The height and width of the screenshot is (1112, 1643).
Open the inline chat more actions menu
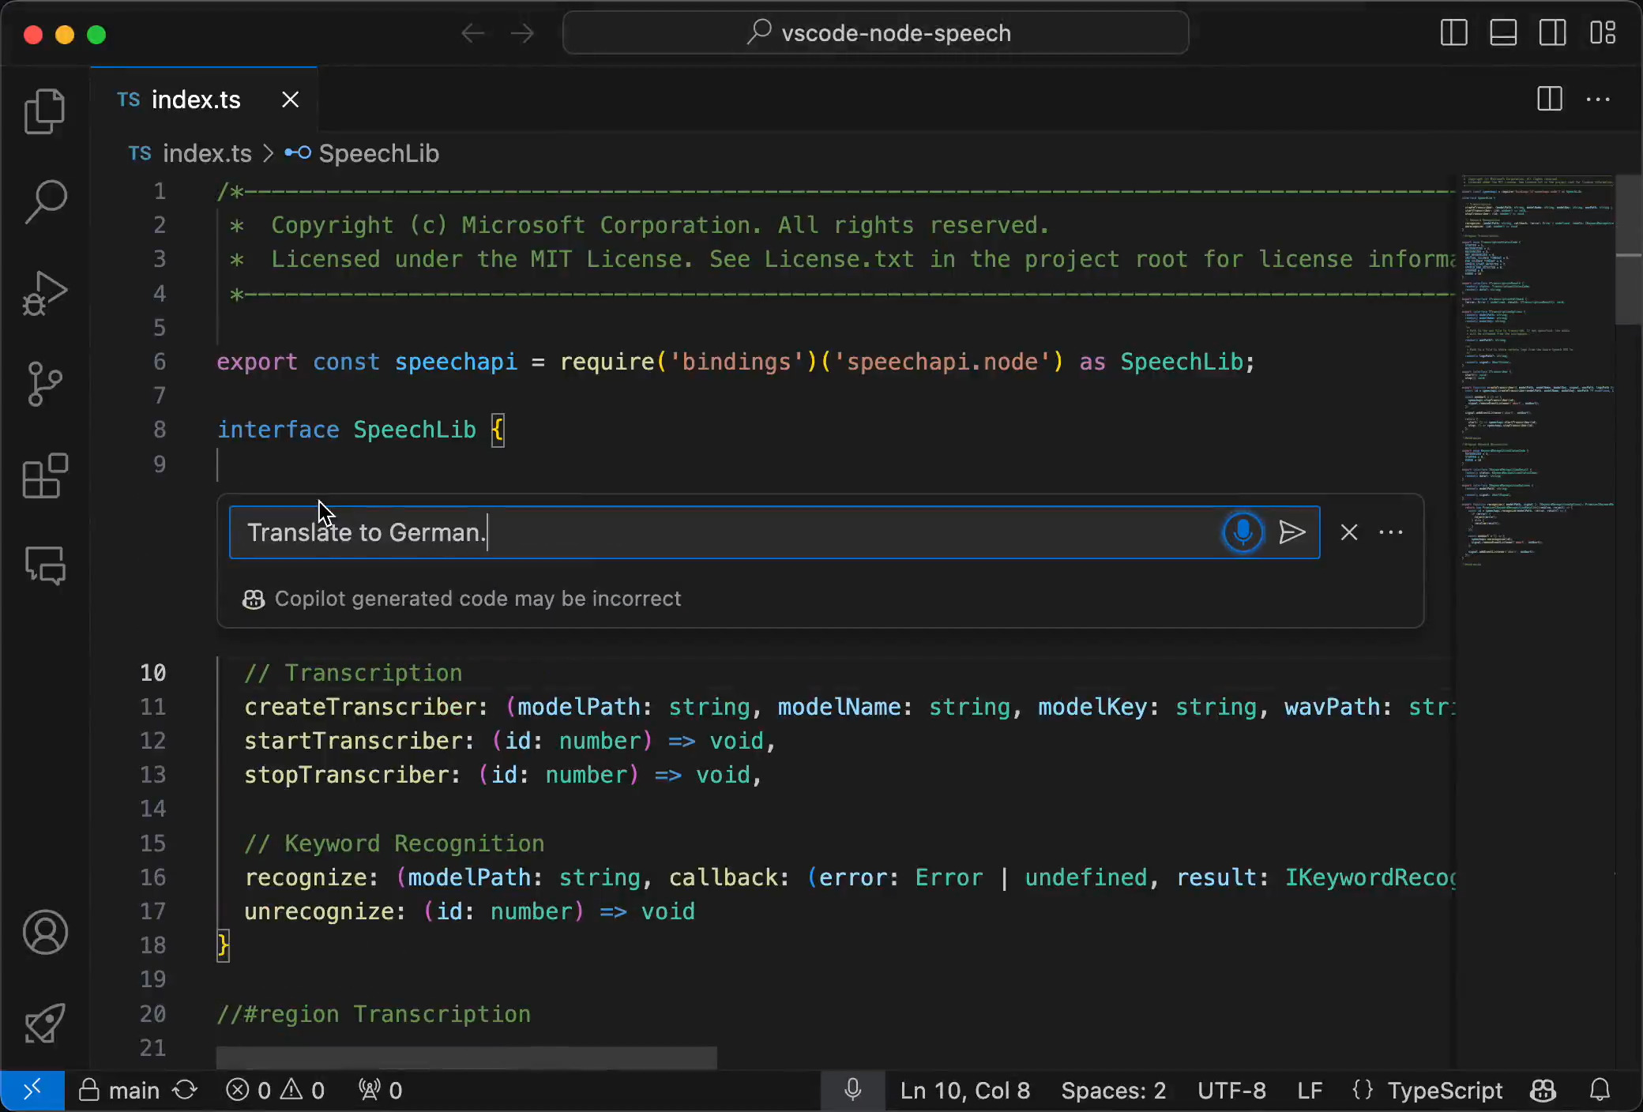point(1391,532)
